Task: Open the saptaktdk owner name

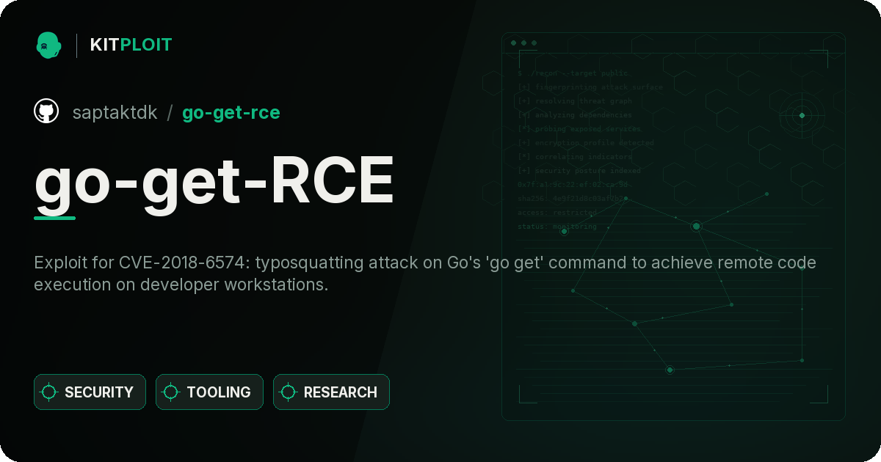Action: pos(115,112)
